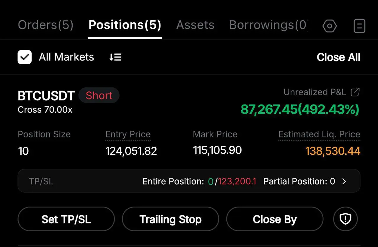Open the hexagon settings icon
378x247 pixels.
coord(330,26)
